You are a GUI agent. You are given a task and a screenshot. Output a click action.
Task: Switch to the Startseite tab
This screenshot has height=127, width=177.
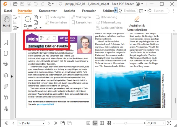coord(25,11)
